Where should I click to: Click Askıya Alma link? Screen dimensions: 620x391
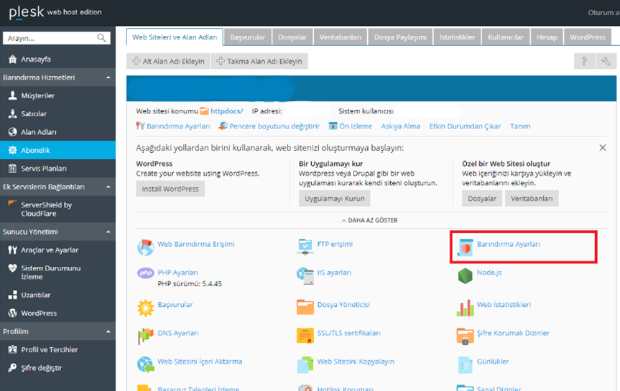[401, 126]
